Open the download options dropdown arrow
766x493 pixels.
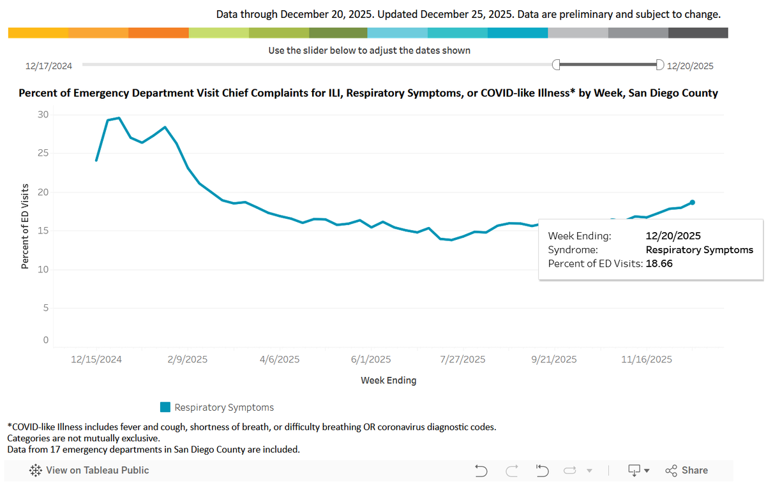coord(647,471)
